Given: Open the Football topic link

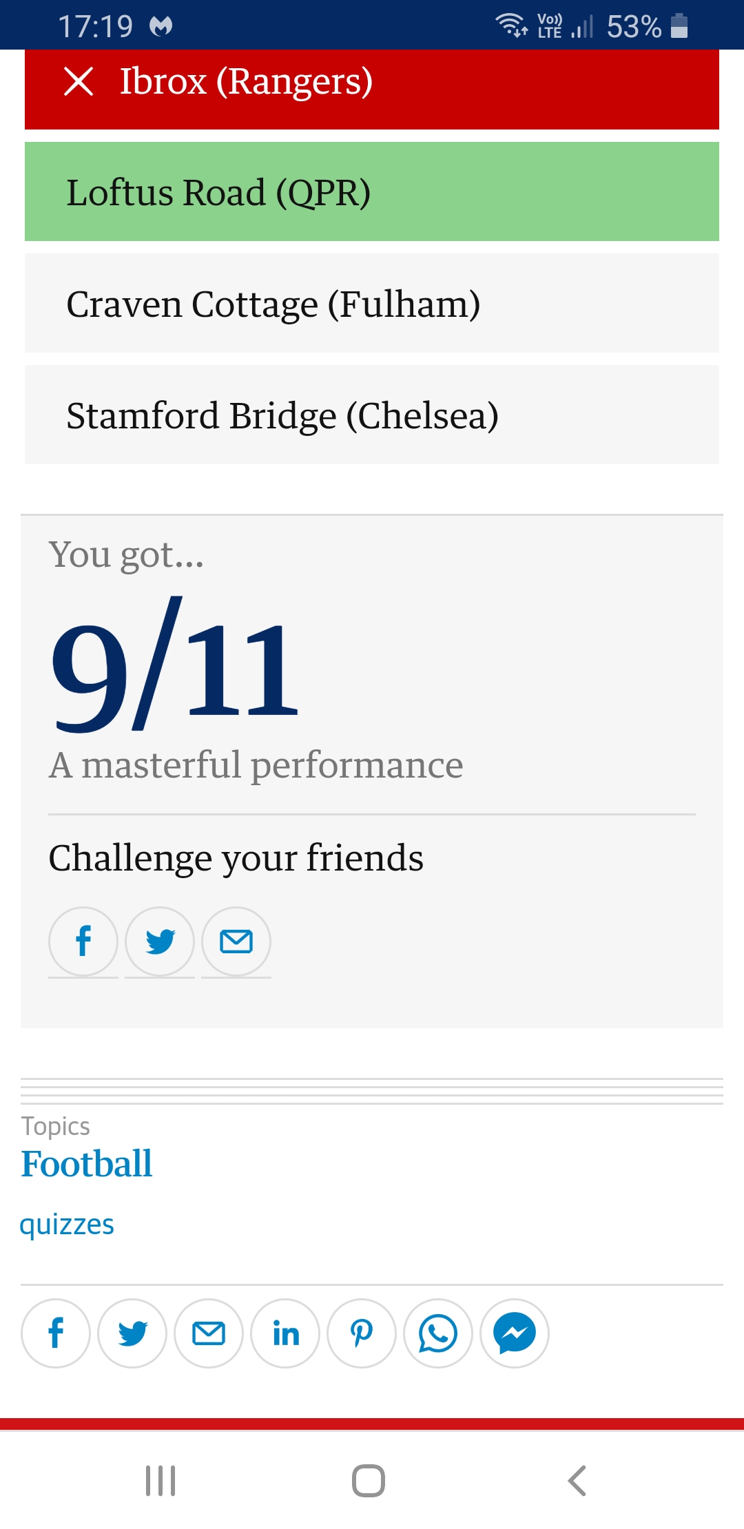Looking at the screenshot, I should tap(86, 1164).
